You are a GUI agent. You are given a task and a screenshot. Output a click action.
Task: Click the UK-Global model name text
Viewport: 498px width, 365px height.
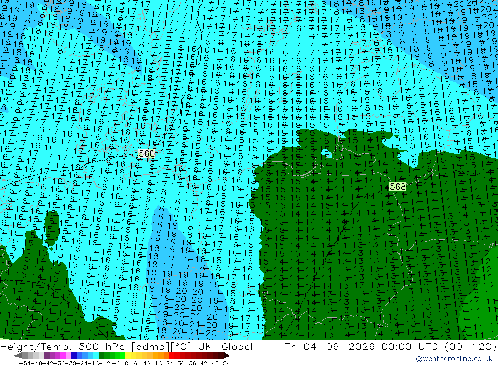click(x=225, y=346)
